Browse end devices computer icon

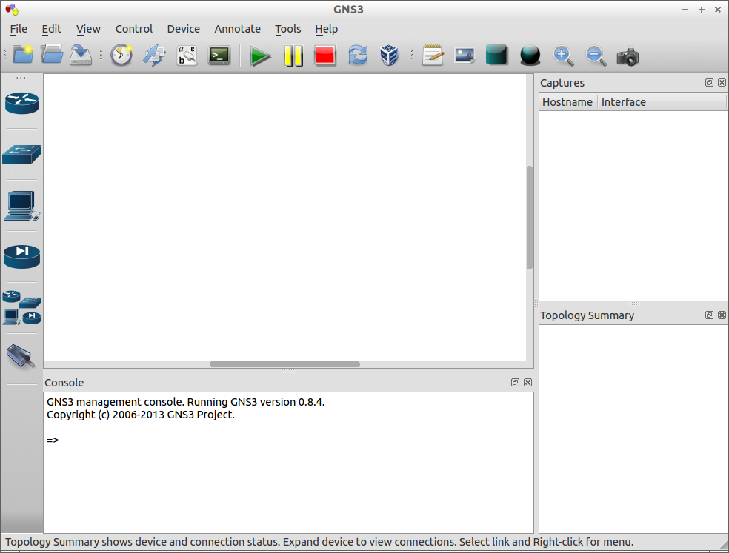21,205
